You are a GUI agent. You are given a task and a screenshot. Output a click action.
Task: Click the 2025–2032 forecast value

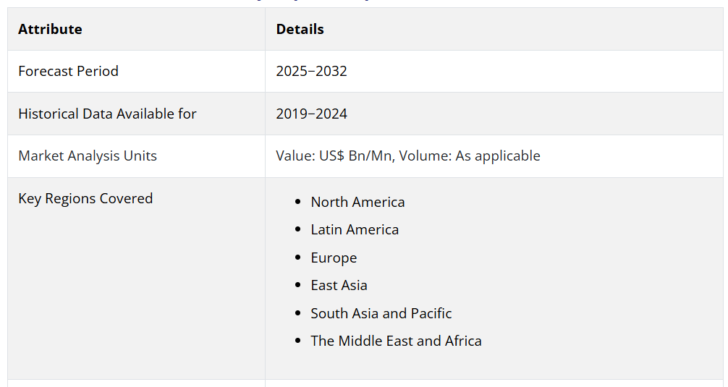311,72
